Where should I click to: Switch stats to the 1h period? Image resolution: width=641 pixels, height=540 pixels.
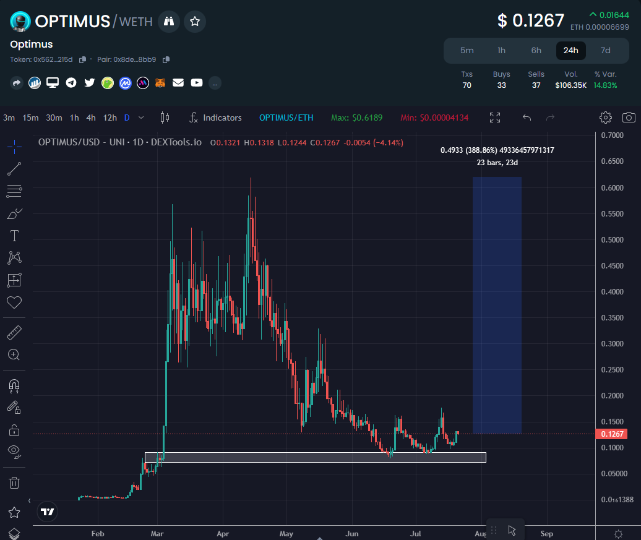point(502,50)
